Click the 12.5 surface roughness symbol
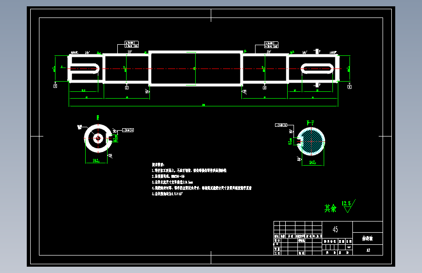The width and height of the screenshot is (422, 273). [349, 206]
